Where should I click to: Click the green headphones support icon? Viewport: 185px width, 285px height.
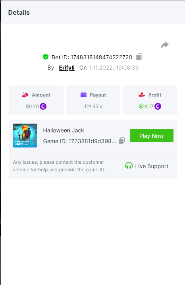coord(129,166)
